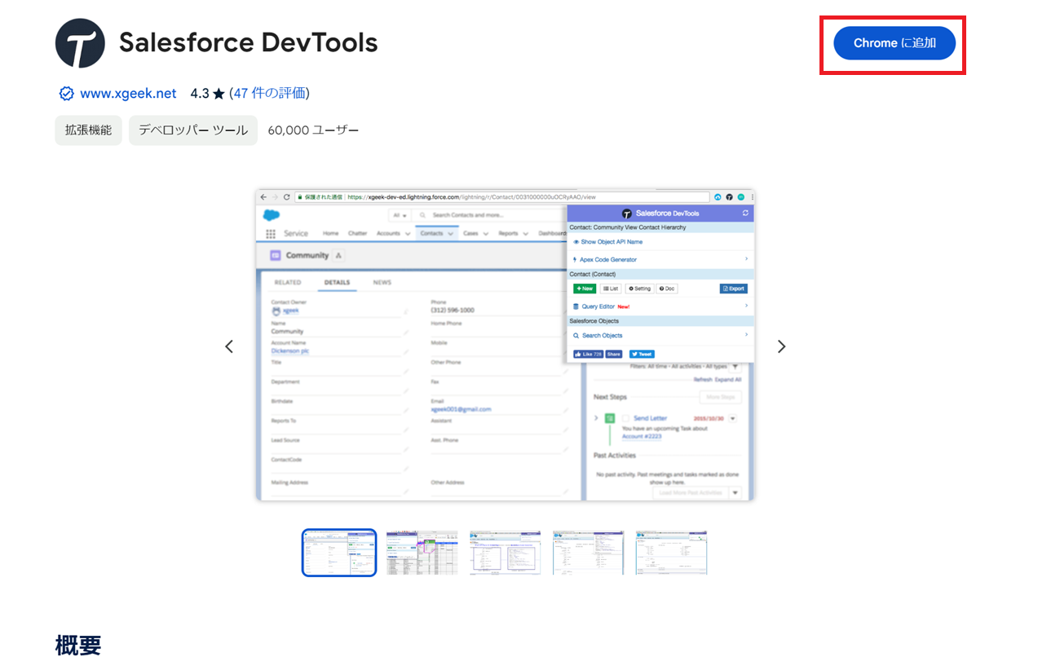Open the Setting gear button in the Contact section

point(630,289)
